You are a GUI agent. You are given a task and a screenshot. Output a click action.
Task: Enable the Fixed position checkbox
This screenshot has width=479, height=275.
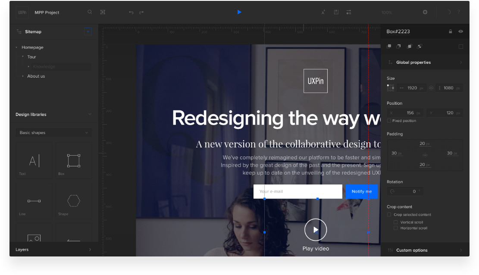coord(389,121)
